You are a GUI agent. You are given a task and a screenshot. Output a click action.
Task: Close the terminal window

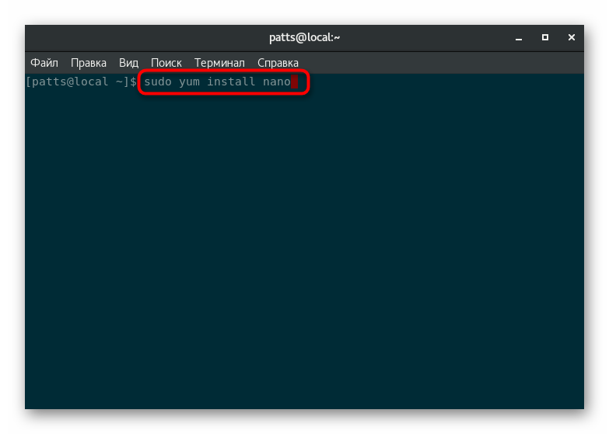click(x=572, y=37)
